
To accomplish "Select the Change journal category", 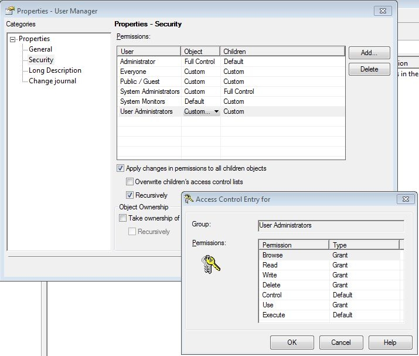I will (52, 81).
